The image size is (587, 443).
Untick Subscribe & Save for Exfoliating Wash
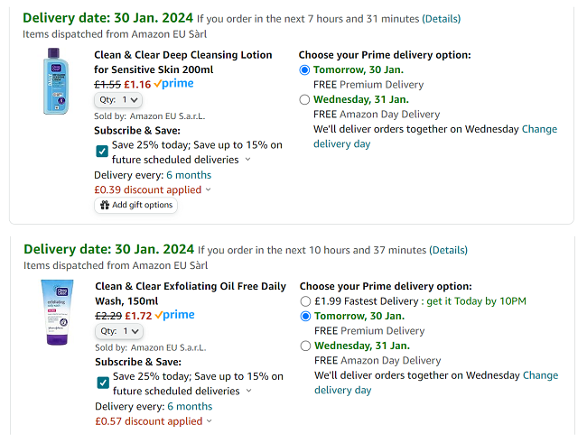(103, 383)
